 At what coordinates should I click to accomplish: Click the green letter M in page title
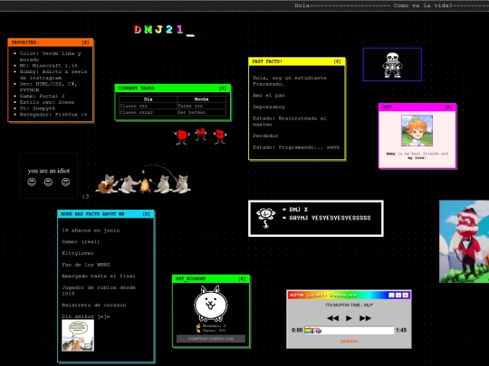(x=149, y=30)
